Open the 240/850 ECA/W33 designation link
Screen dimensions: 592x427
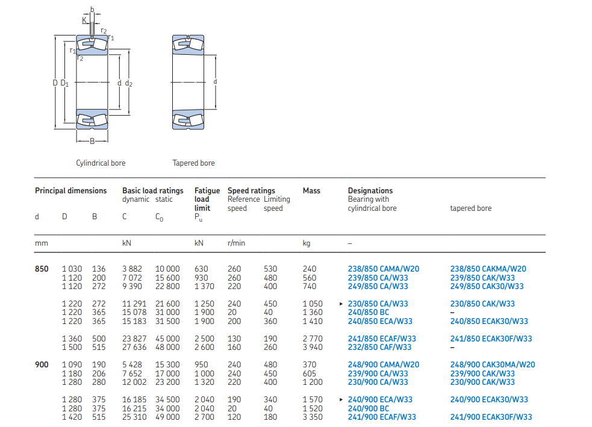click(x=380, y=321)
